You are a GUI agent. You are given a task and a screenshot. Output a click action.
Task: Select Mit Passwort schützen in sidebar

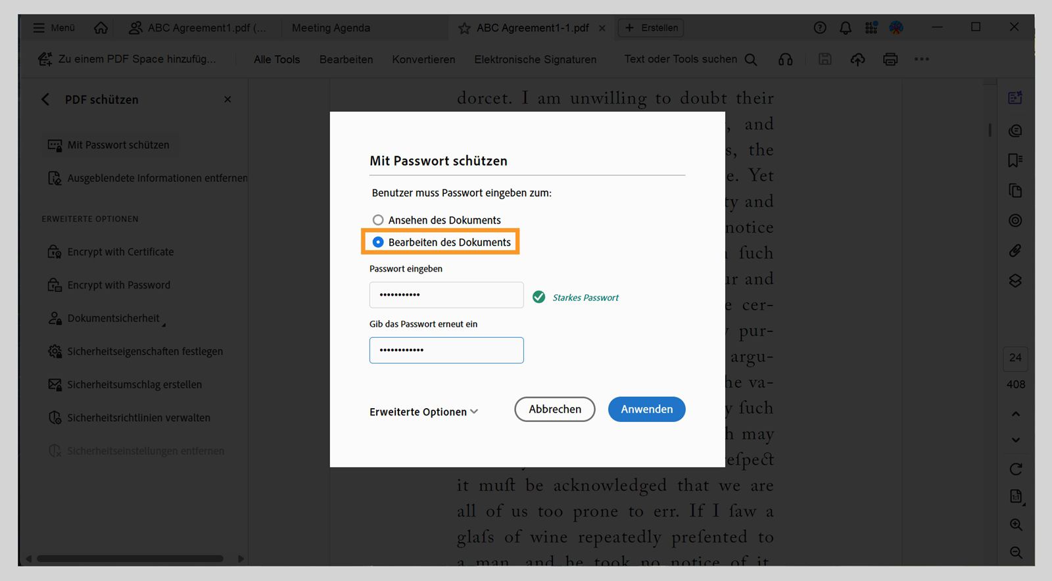point(109,145)
